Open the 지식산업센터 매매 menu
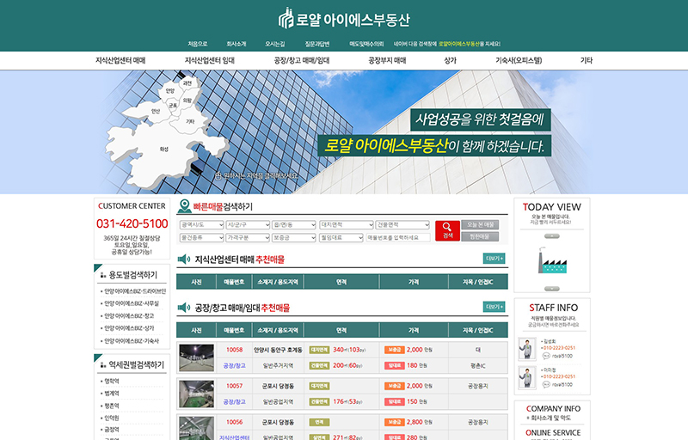 point(120,60)
